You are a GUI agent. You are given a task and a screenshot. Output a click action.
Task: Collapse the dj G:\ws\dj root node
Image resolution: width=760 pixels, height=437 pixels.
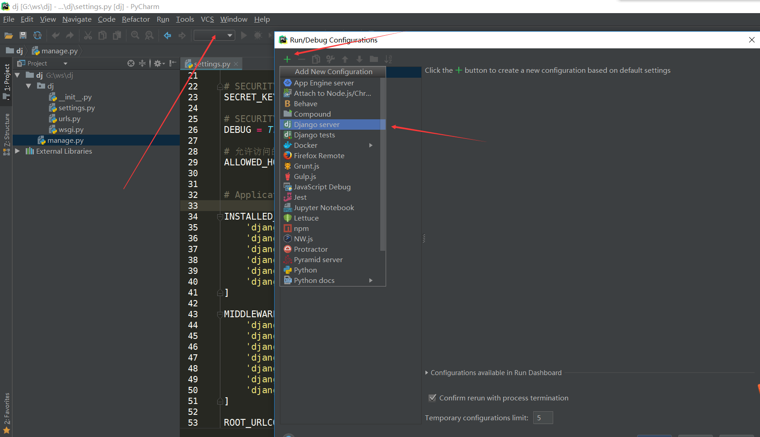tap(17, 75)
